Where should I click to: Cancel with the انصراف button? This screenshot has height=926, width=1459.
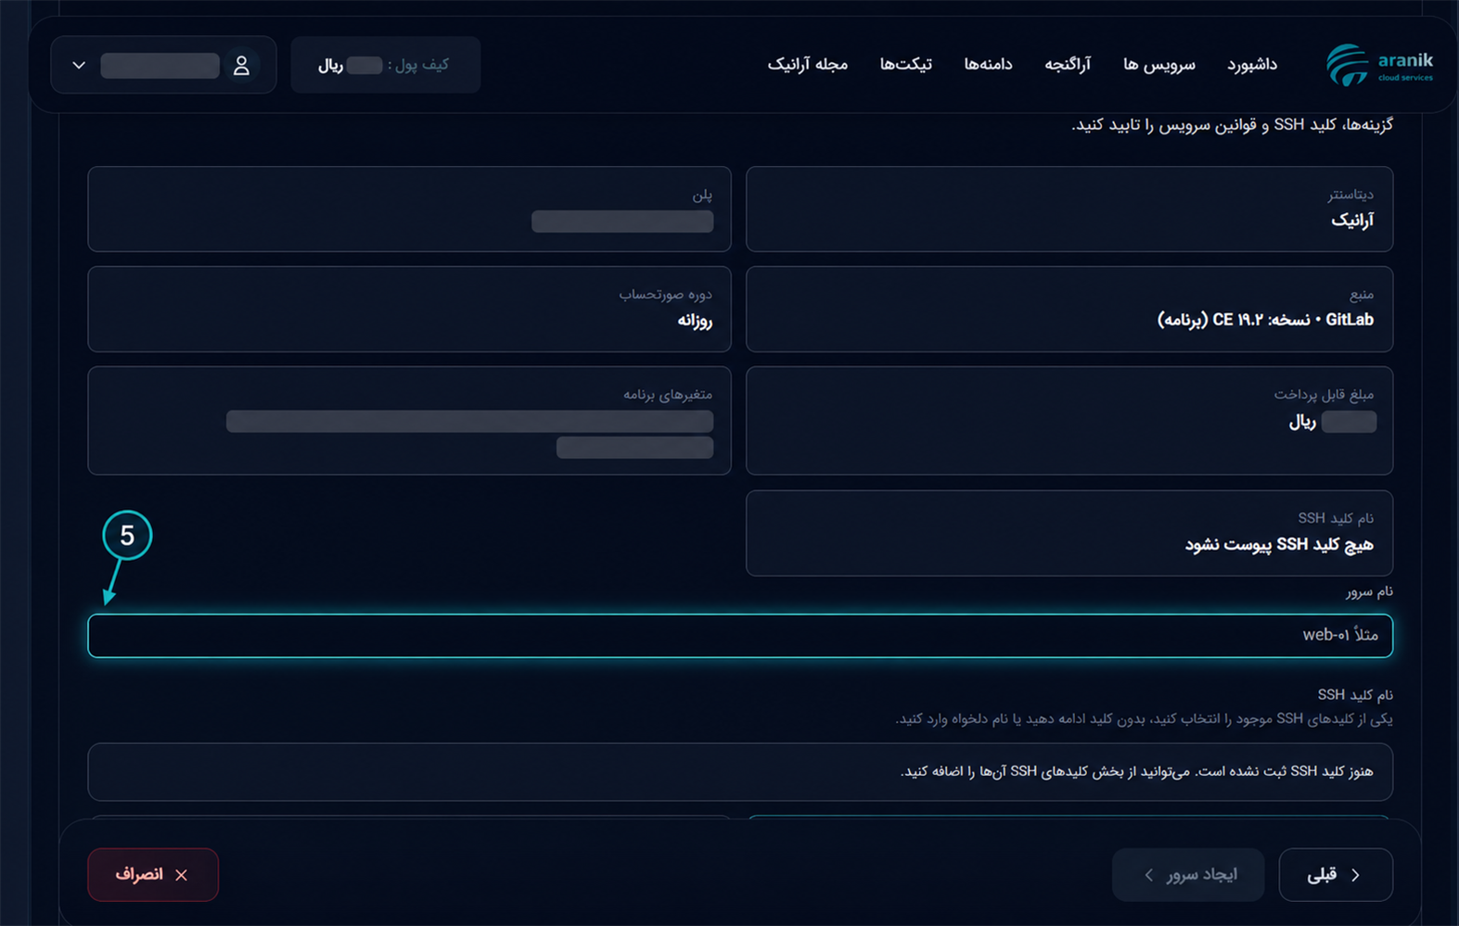click(153, 874)
